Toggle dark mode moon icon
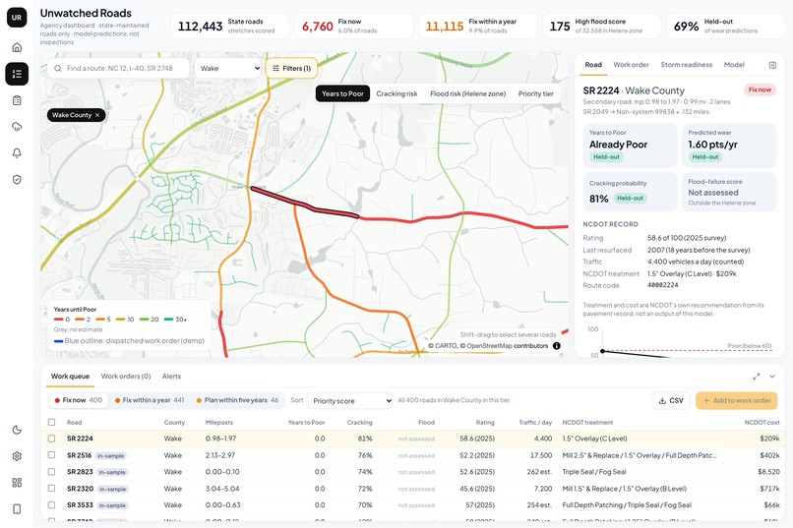 click(17, 430)
